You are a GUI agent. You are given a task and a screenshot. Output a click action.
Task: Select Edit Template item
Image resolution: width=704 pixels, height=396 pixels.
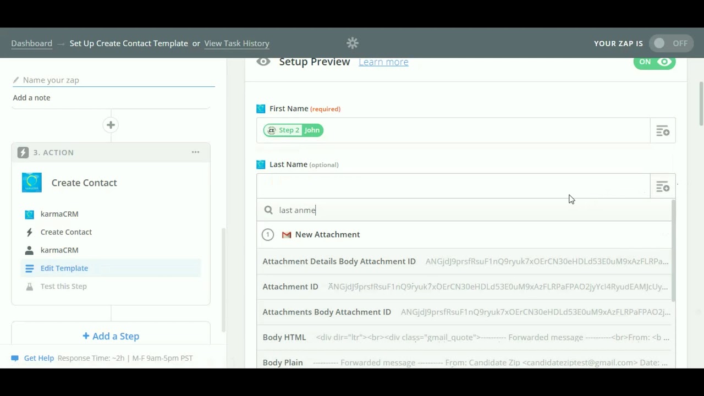coord(111,268)
